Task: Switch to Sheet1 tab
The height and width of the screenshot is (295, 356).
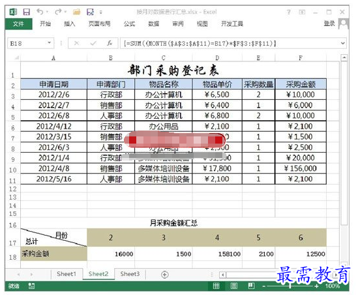Action: pyautogui.click(x=67, y=274)
